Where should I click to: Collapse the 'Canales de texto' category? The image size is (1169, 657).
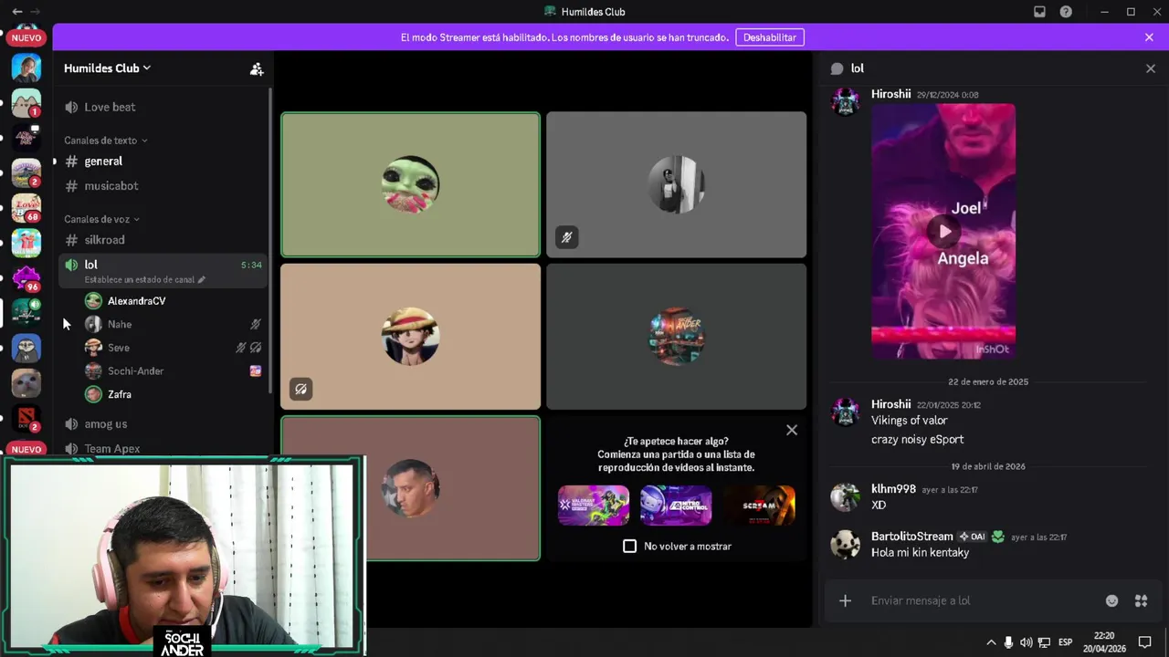coord(105,141)
